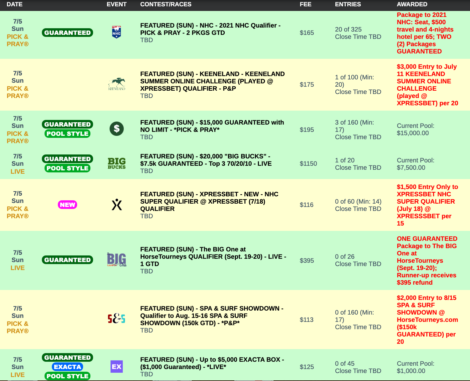This screenshot has height=381, width=470.
Task: Click the $1150 fee for Big Bucks
Action: click(308, 163)
